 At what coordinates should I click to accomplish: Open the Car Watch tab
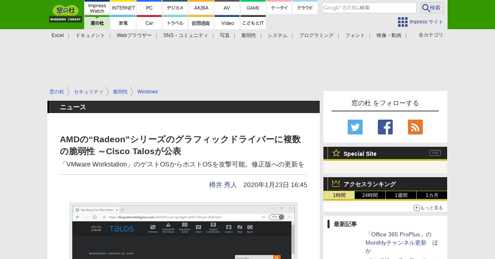149,23
